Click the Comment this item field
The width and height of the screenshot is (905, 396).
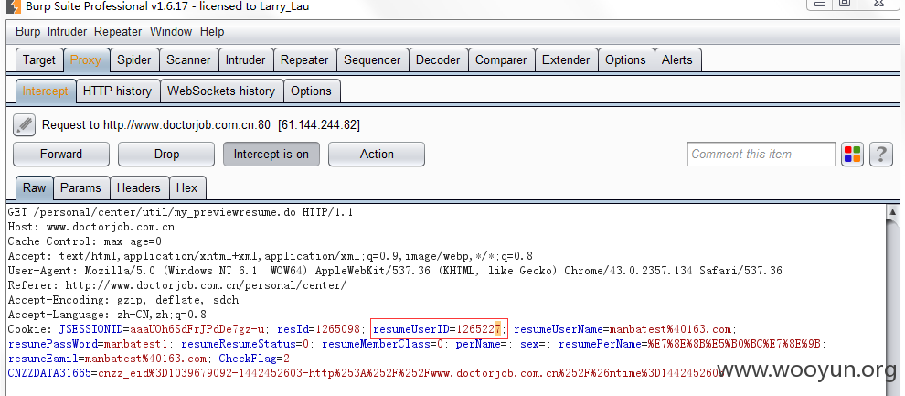coord(761,155)
